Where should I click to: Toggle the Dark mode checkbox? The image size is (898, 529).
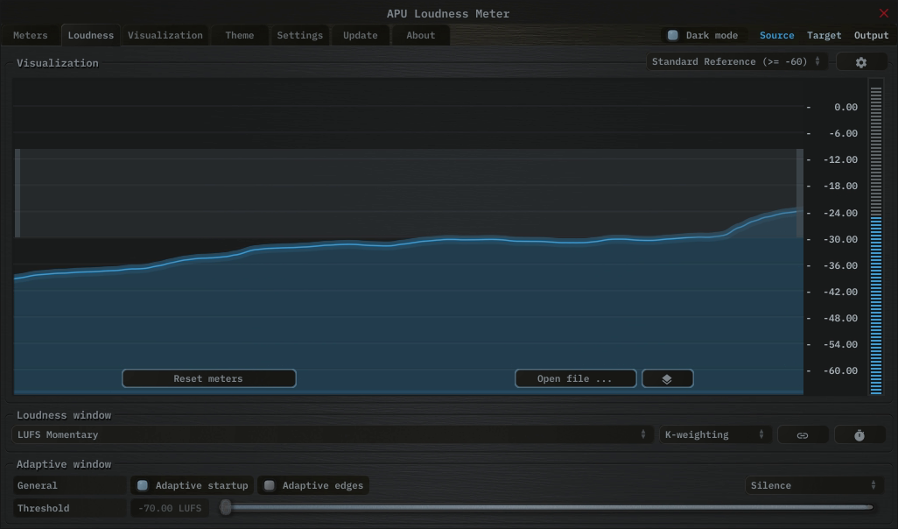[673, 36]
